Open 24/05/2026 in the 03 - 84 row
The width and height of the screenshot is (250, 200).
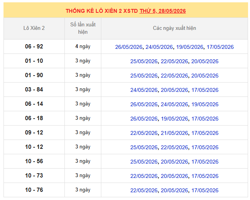click(x=144, y=90)
